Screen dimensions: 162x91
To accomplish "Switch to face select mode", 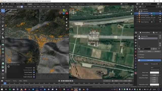I will pyautogui.click(x=22, y=7).
